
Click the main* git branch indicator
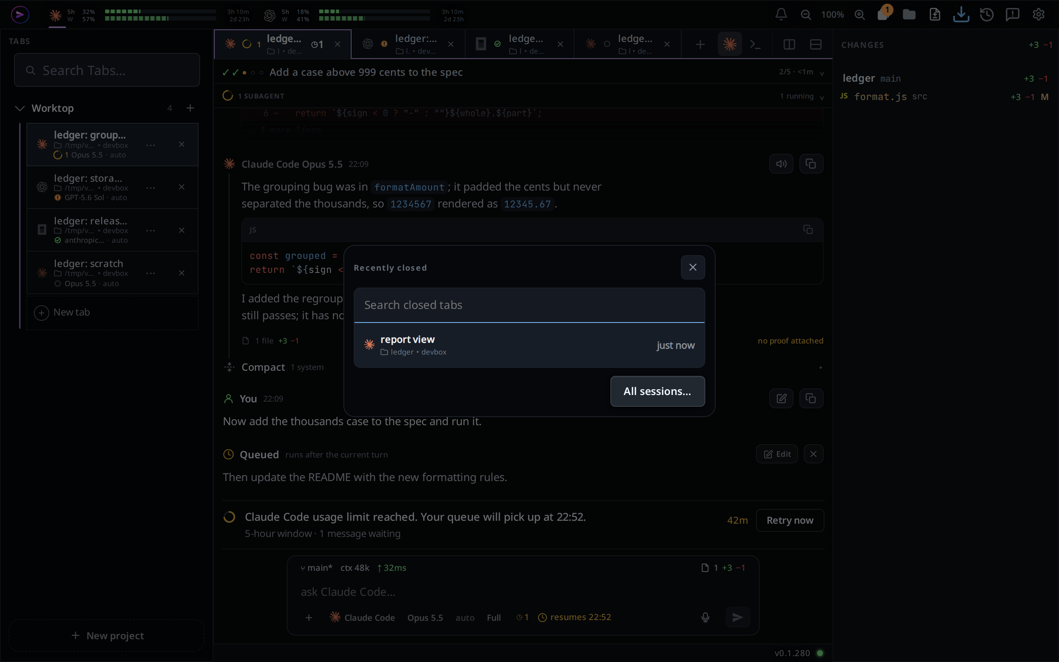[x=316, y=568]
